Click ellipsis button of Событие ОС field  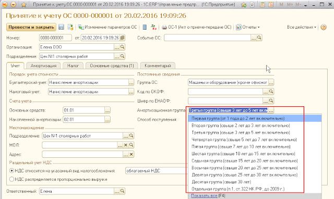point(254,38)
